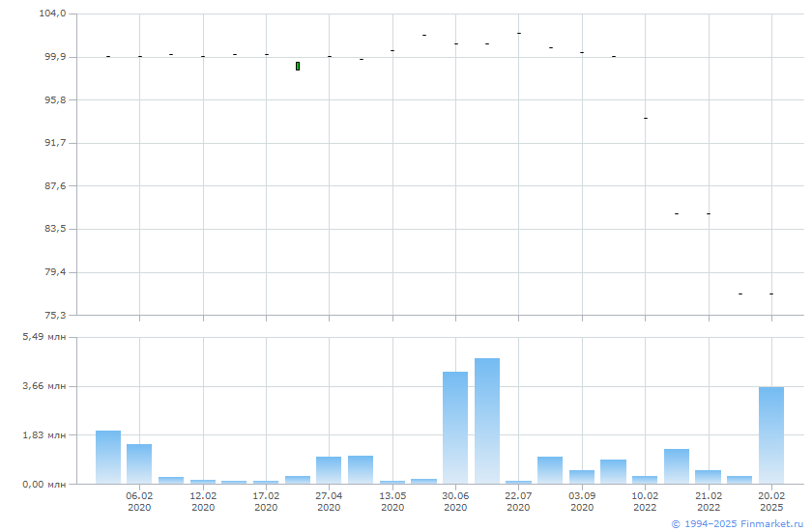Click the price tick on the 06.02 2020 line
This screenshot has height=531, width=812.
pos(140,56)
